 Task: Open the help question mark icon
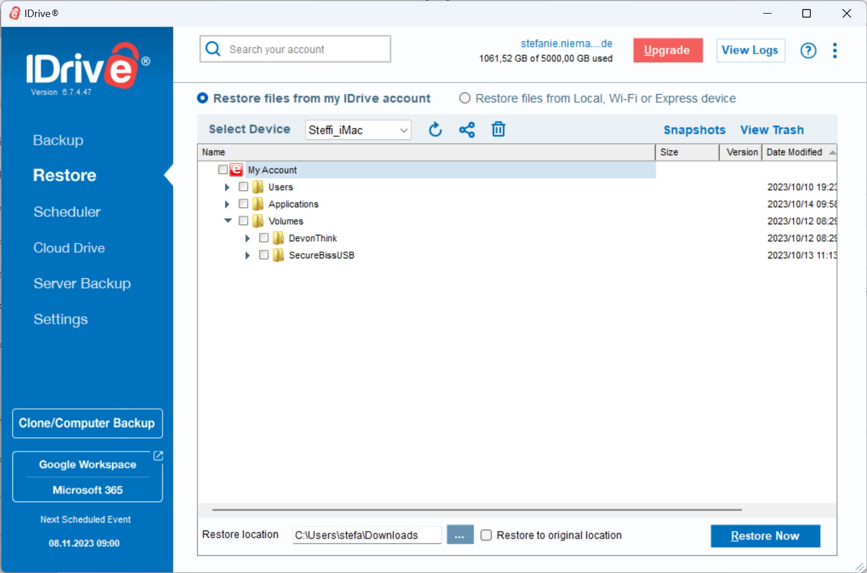tap(808, 51)
